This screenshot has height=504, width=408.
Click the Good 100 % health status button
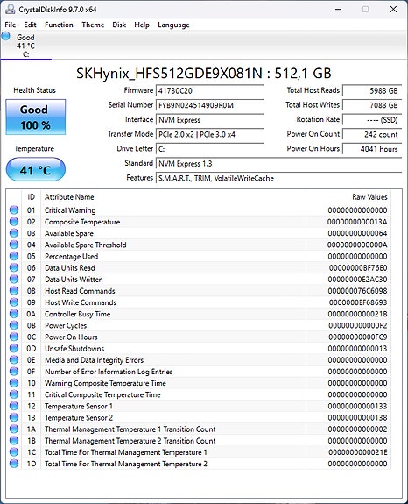tap(36, 117)
